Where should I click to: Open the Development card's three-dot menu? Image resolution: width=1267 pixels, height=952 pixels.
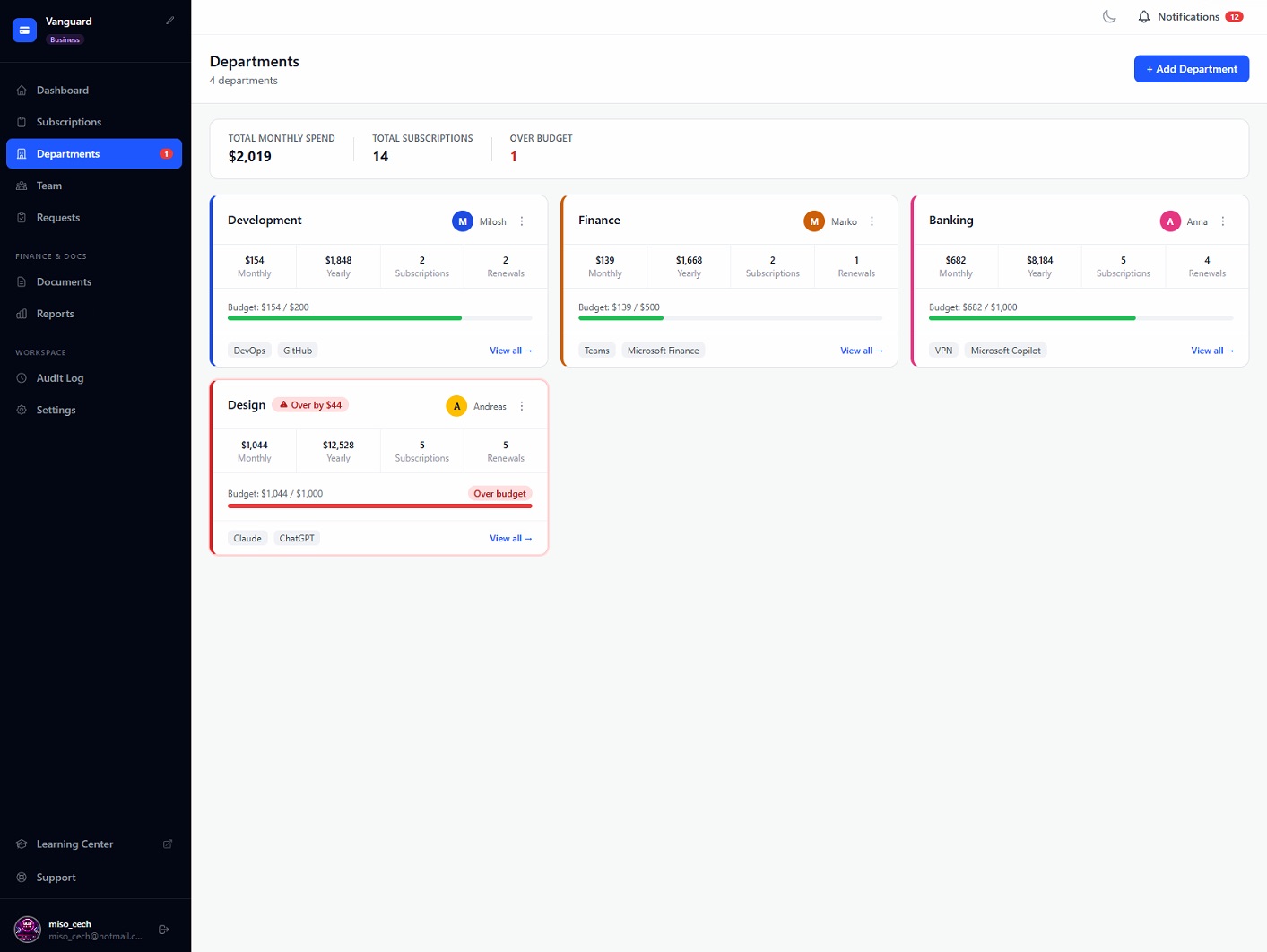[x=522, y=221]
